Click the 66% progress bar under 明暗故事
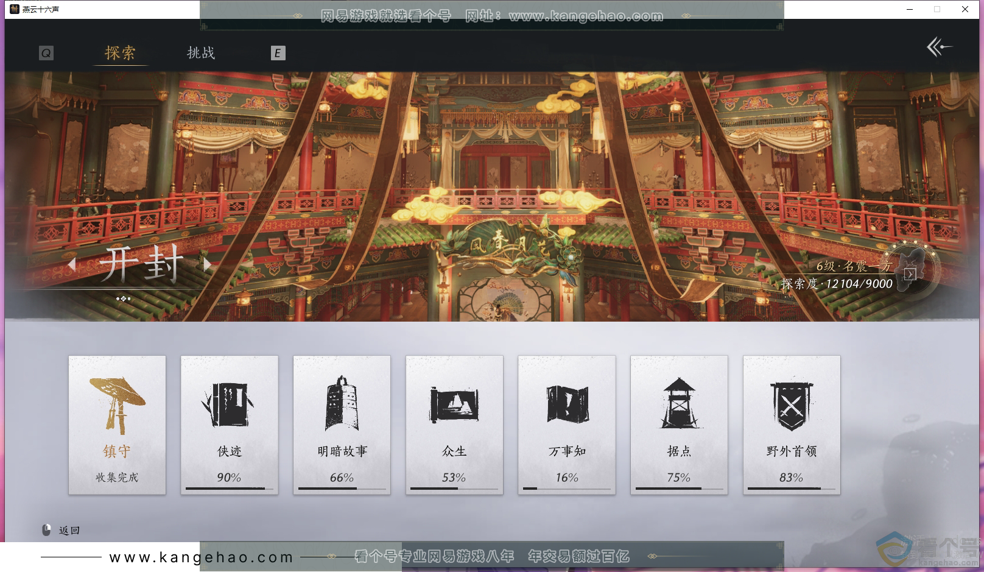The width and height of the screenshot is (984, 572). (x=342, y=489)
